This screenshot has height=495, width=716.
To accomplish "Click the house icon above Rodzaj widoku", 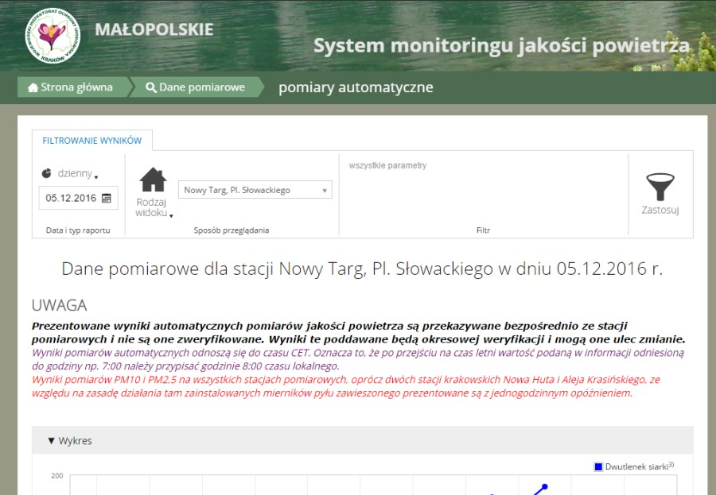I will click(153, 180).
